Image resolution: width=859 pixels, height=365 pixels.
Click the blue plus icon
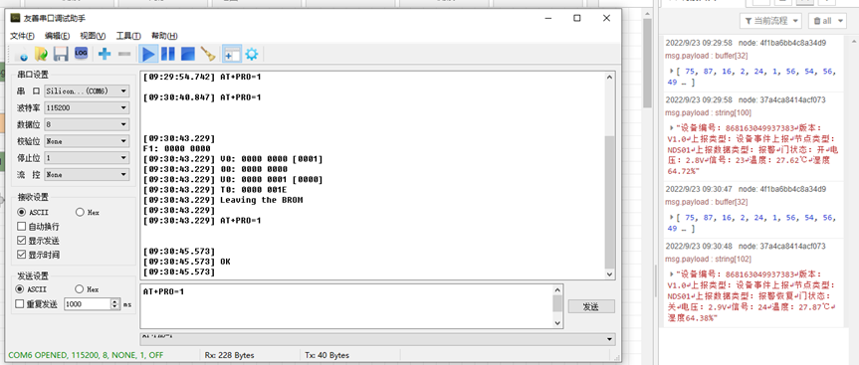pos(105,54)
